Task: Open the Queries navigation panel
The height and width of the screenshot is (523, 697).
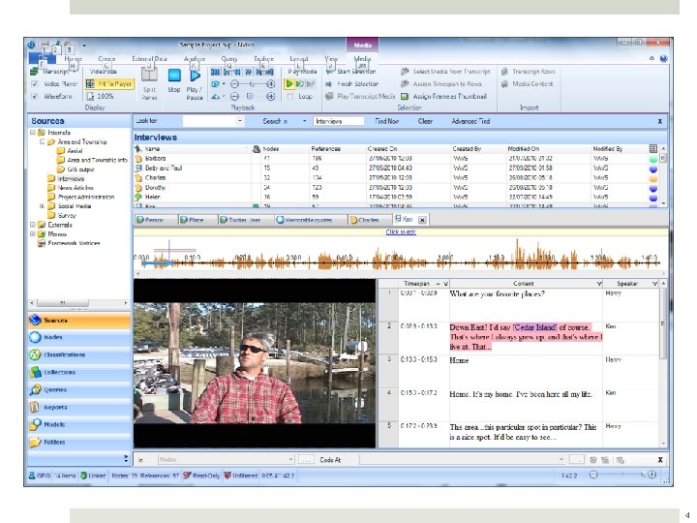Action: pos(56,389)
